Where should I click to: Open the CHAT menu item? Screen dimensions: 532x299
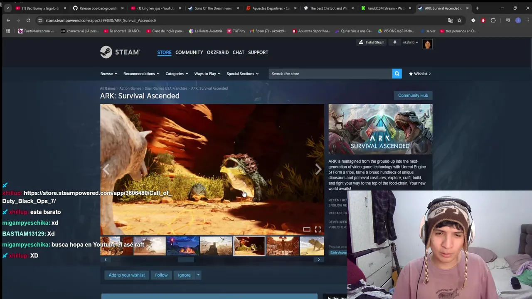pos(239,52)
